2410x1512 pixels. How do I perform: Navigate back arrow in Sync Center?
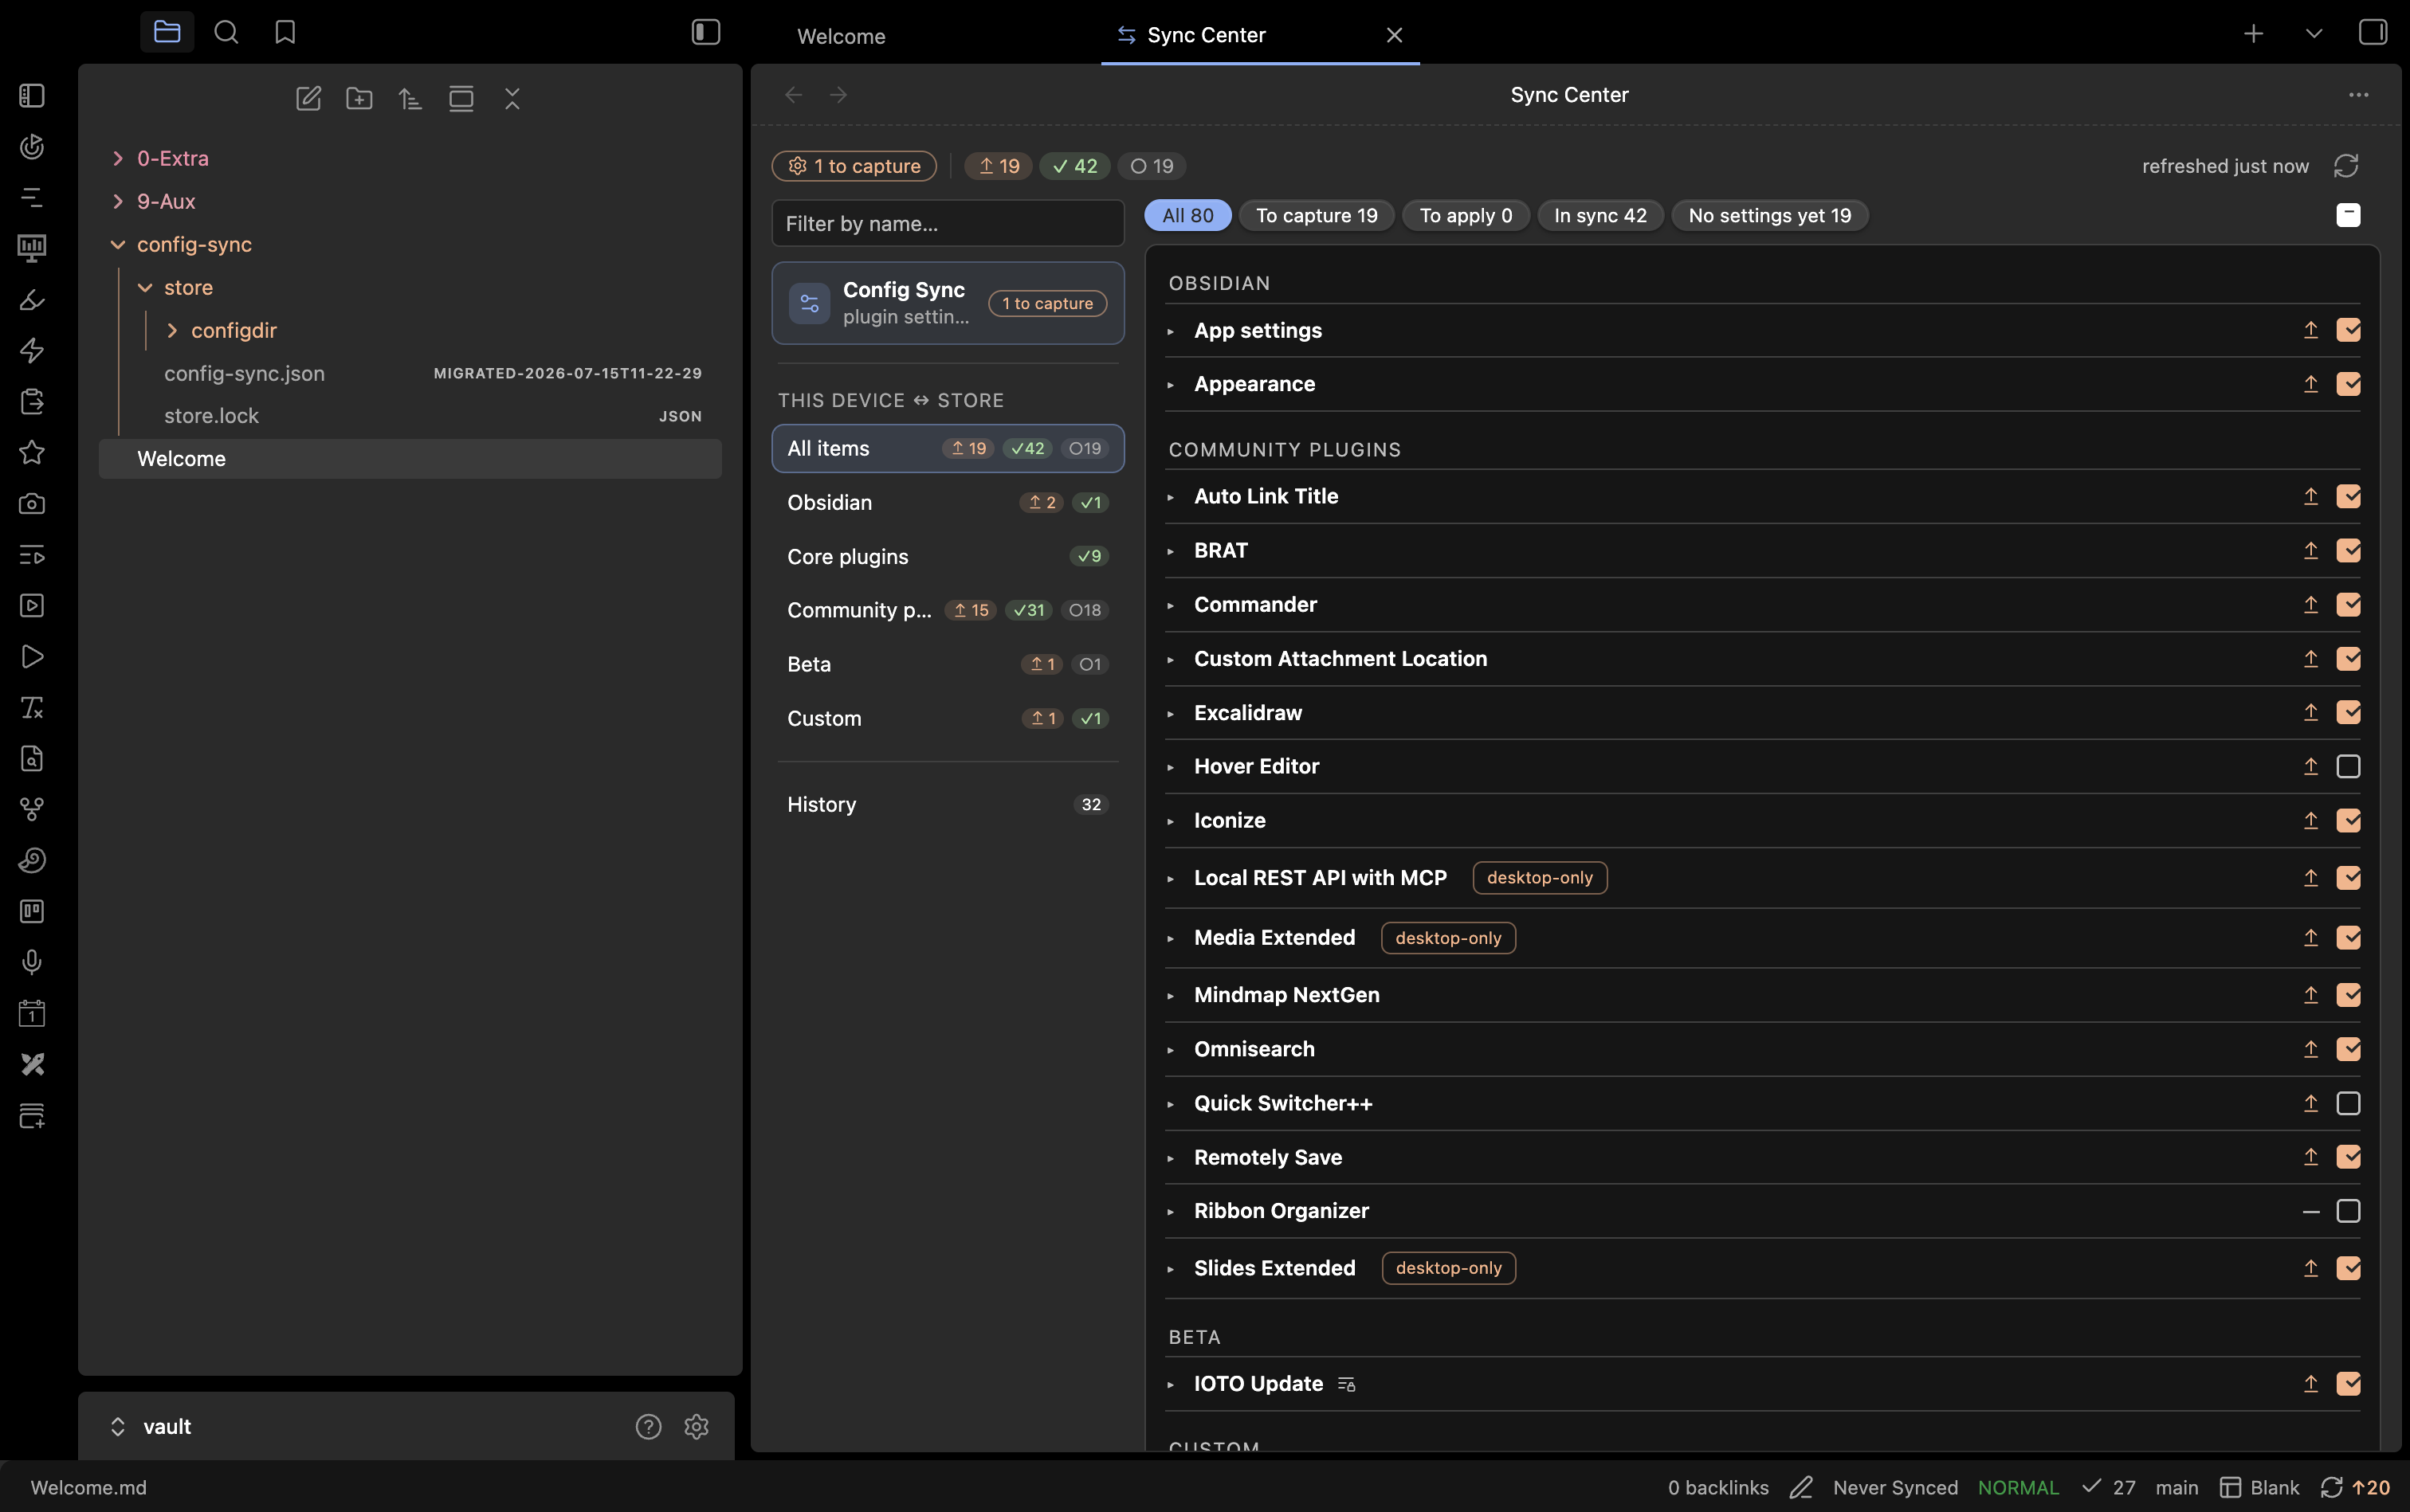click(793, 95)
